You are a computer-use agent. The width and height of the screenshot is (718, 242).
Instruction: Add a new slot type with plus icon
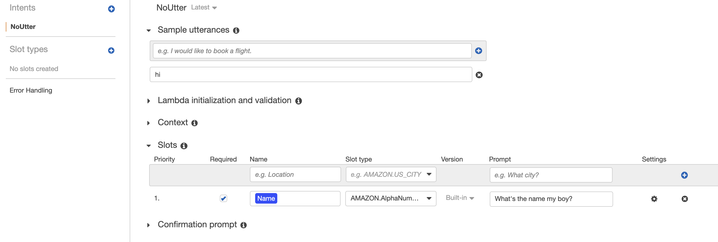pos(111,50)
